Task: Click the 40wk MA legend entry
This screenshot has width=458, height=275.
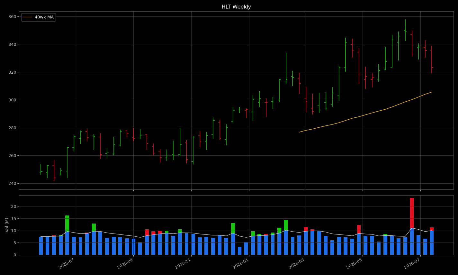Action: tap(38, 17)
